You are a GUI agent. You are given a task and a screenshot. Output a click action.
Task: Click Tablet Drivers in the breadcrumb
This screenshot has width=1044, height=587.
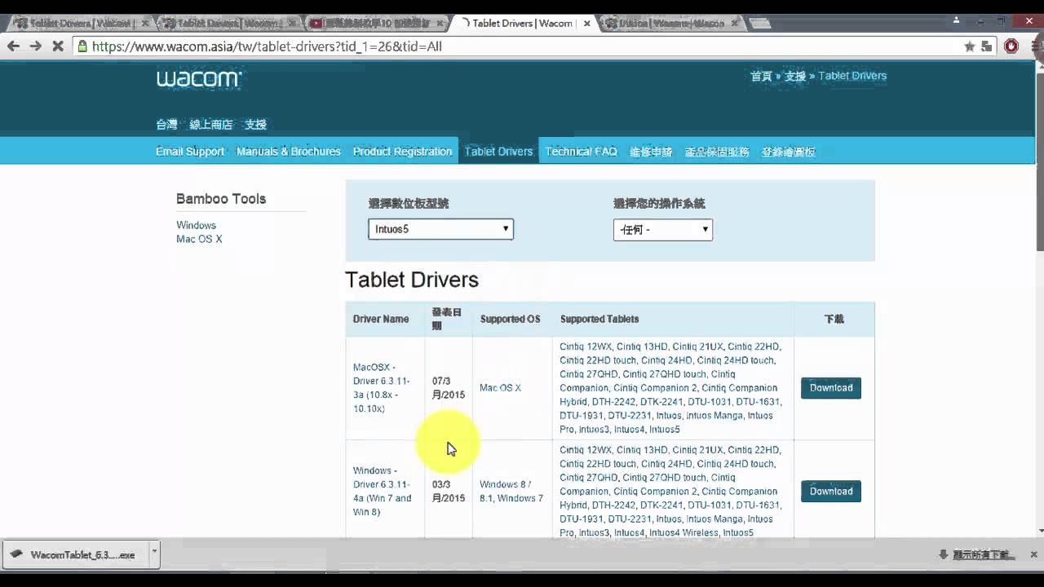(x=852, y=76)
